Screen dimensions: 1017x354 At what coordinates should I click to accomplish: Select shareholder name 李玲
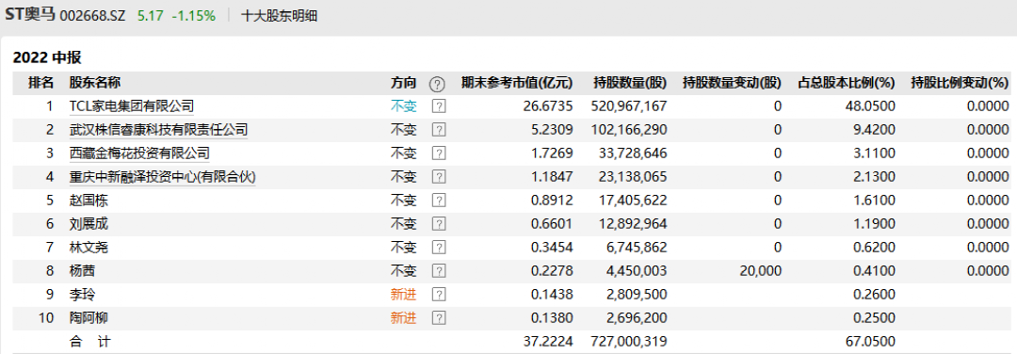point(82,295)
